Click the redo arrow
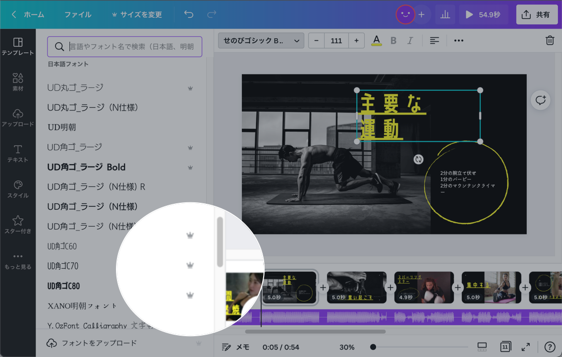The height and width of the screenshot is (357, 562). [x=212, y=14]
